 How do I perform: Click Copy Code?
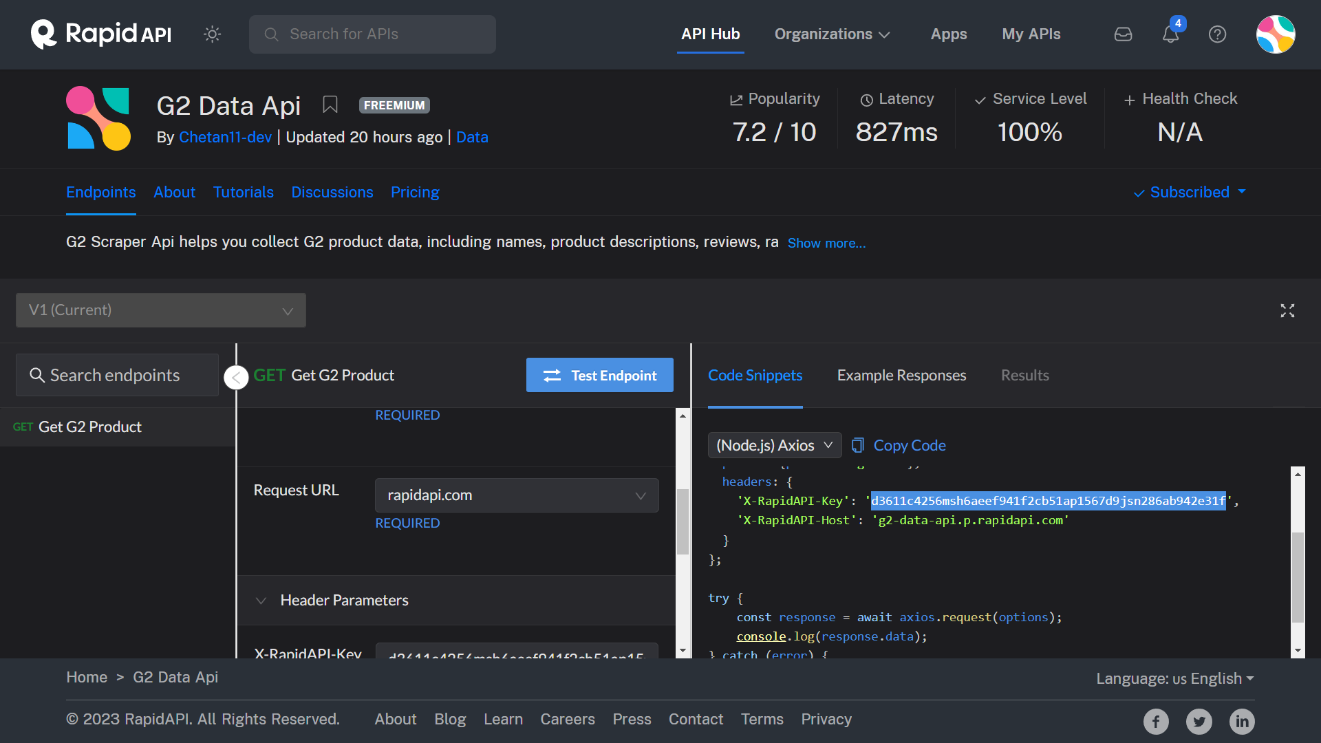[899, 445]
